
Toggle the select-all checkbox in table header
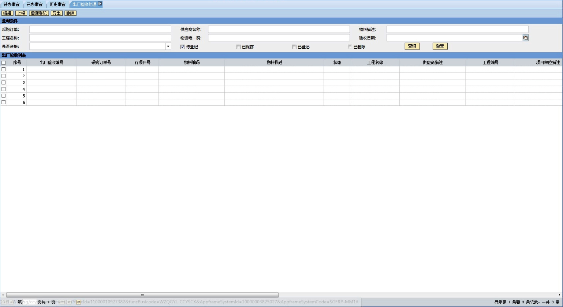pyautogui.click(x=4, y=63)
